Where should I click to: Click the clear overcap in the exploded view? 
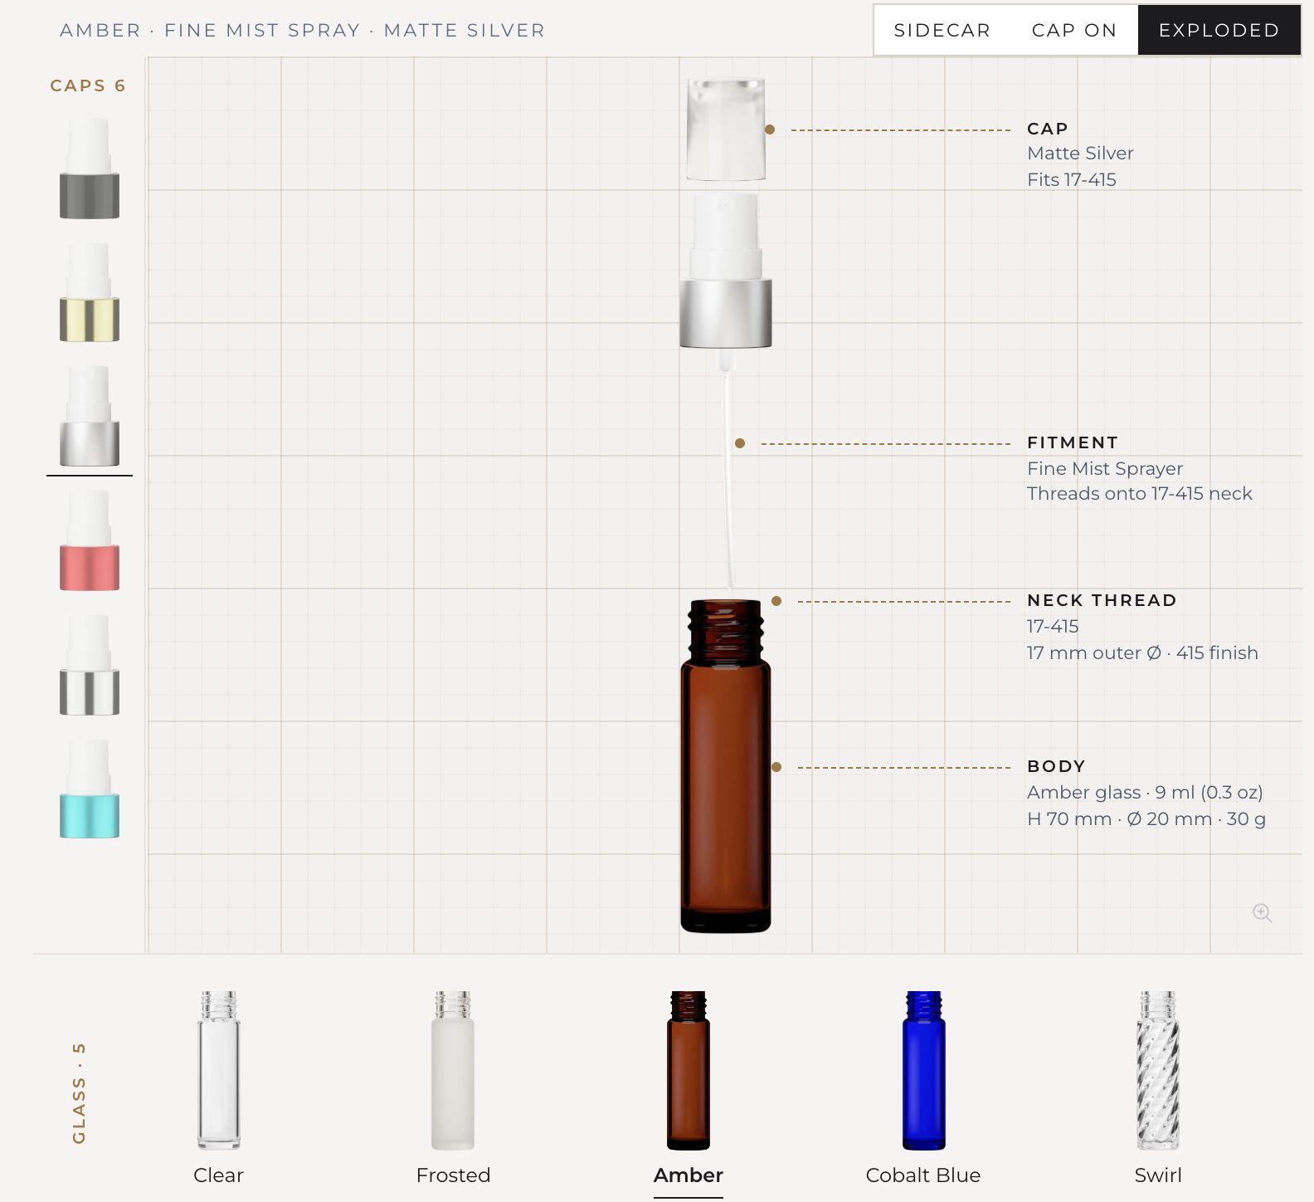click(x=726, y=129)
